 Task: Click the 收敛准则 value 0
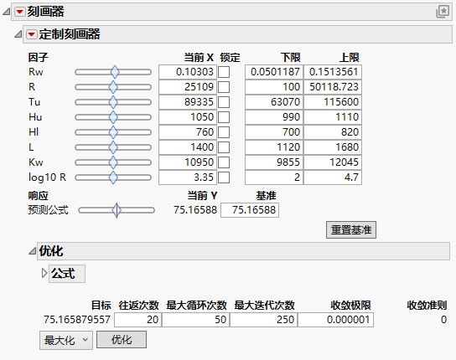[x=443, y=320]
